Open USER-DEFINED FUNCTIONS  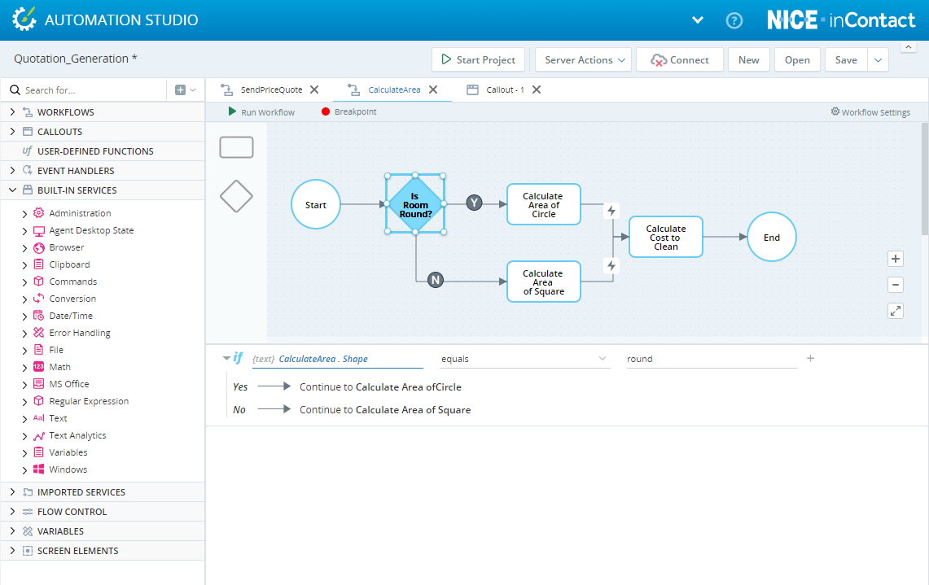pyautogui.click(x=94, y=151)
